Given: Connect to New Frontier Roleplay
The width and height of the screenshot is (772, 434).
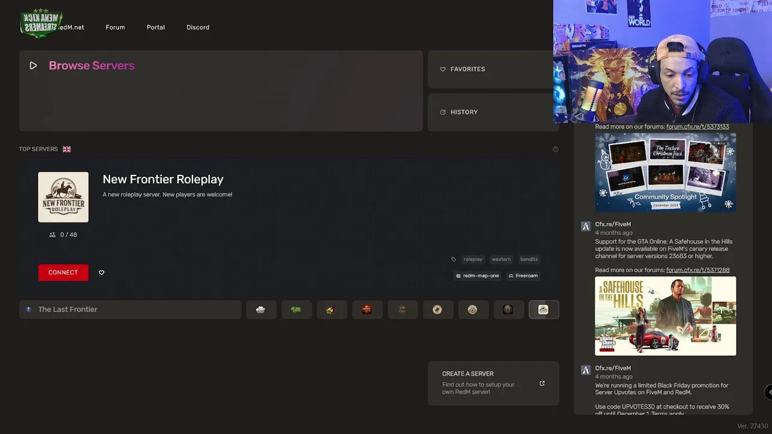Looking at the screenshot, I should click(x=63, y=272).
